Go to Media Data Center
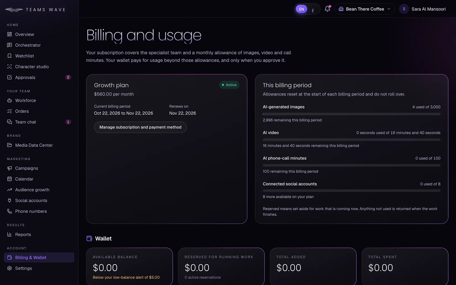Screen dimensions: 456x285 tap(39, 145)
